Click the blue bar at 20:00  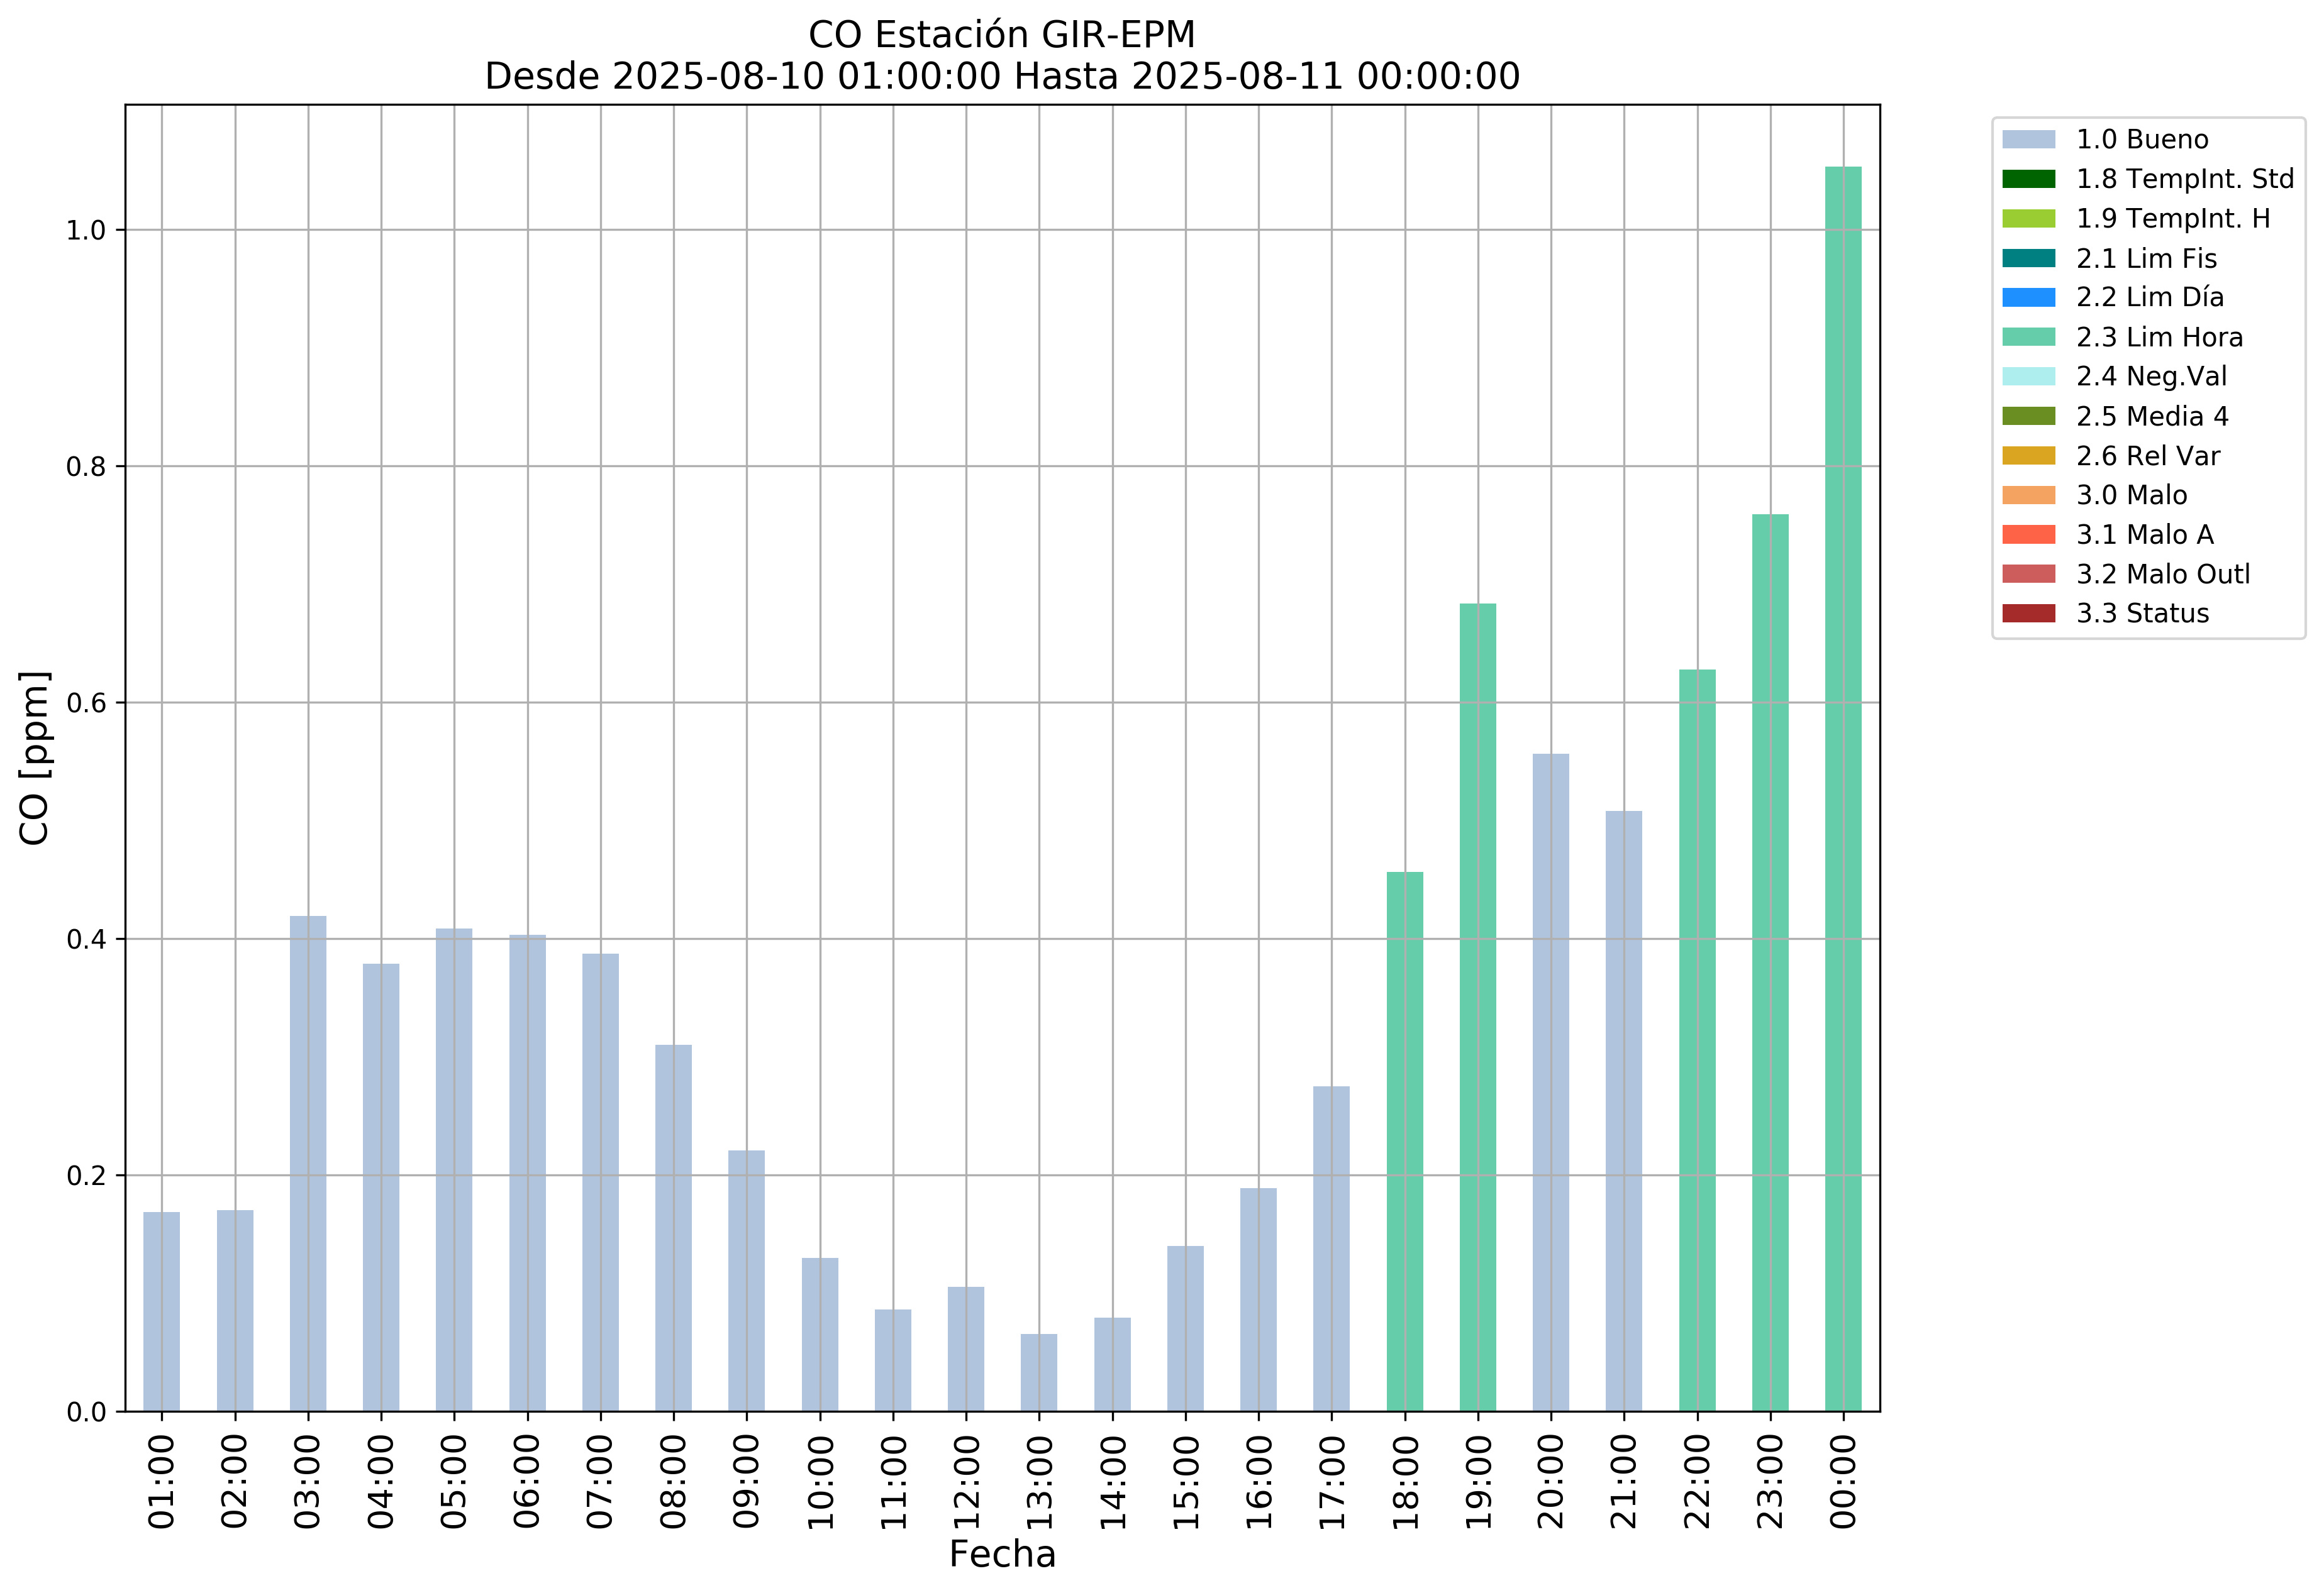1550,1083
